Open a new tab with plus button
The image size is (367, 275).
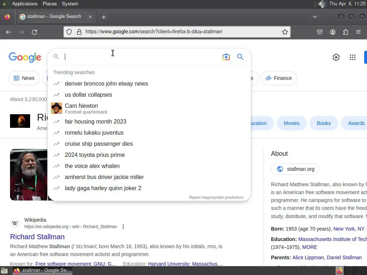(x=104, y=17)
